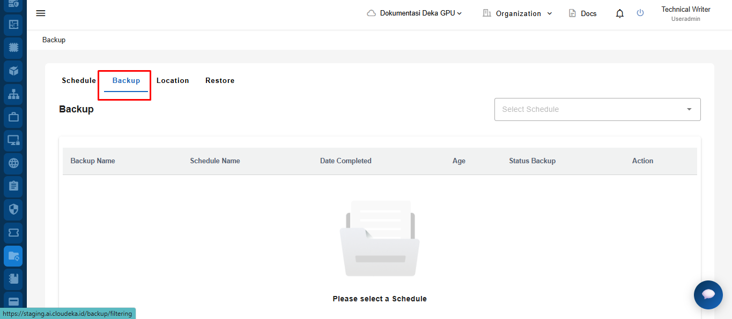The image size is (732, 319).
Task: Open the shield security sidebar icon
Action: pos(13,209)
